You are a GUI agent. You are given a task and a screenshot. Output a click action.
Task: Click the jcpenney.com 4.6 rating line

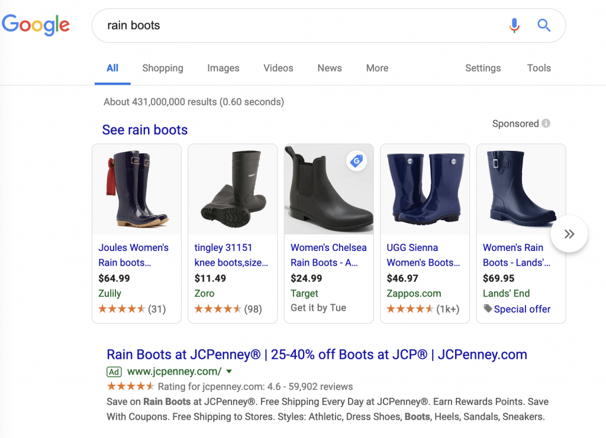[230, 387]
